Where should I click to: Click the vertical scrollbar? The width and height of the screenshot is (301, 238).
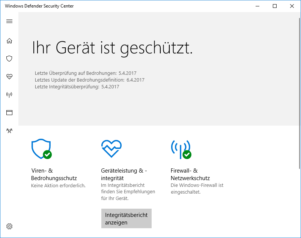(299, 93)
